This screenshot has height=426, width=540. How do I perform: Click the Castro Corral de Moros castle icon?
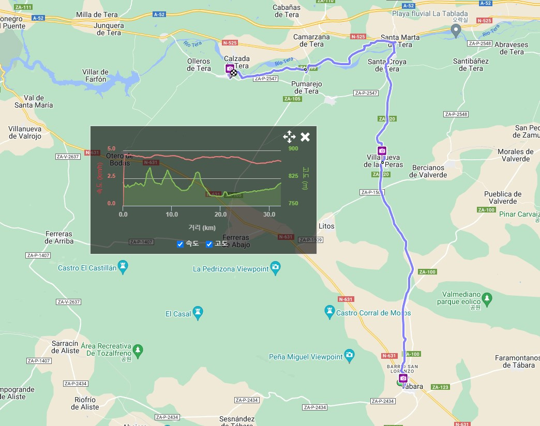pos(329,312)
